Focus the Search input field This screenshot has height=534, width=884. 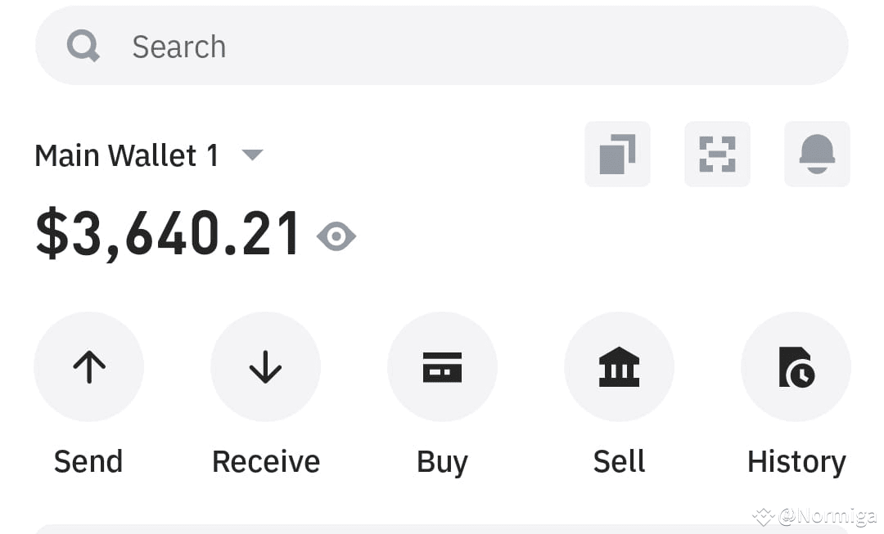(x=441, y=46)
